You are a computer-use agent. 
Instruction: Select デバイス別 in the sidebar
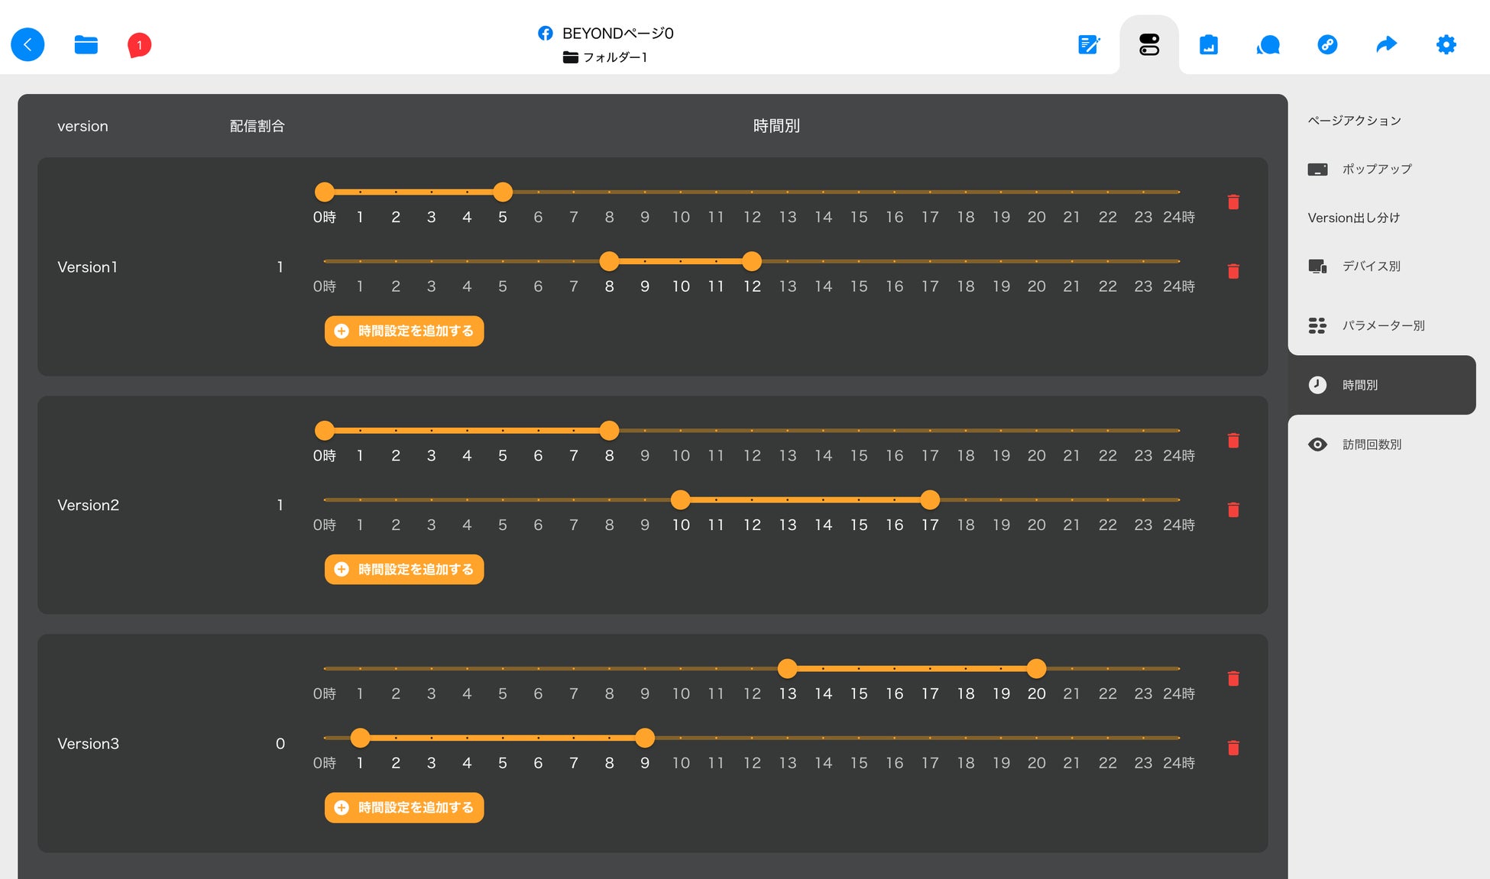tap(1371, 266)
